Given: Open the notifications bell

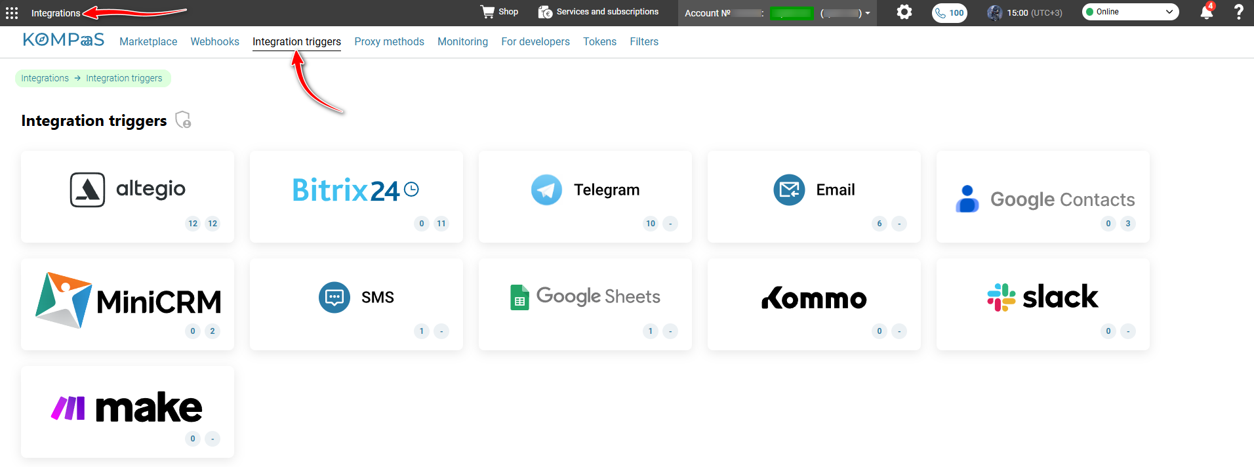Looking at the screenshot, I should [x=1206, y=12].
